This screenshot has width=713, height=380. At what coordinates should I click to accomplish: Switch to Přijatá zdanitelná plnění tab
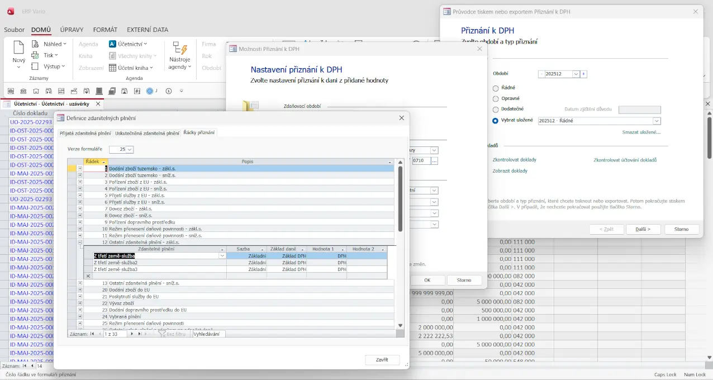click(85, 133)
